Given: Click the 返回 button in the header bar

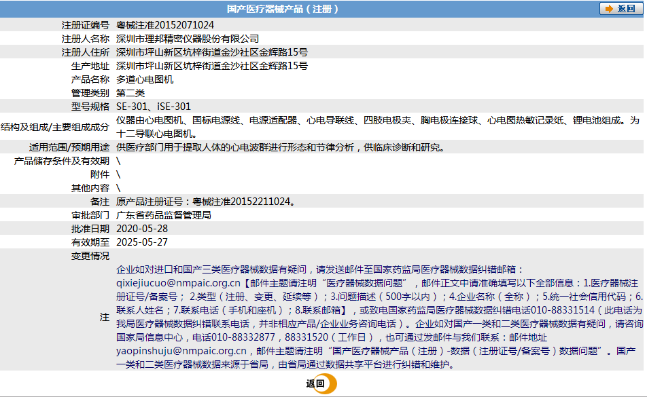Looking at the screenshot, I should point(621,9).
